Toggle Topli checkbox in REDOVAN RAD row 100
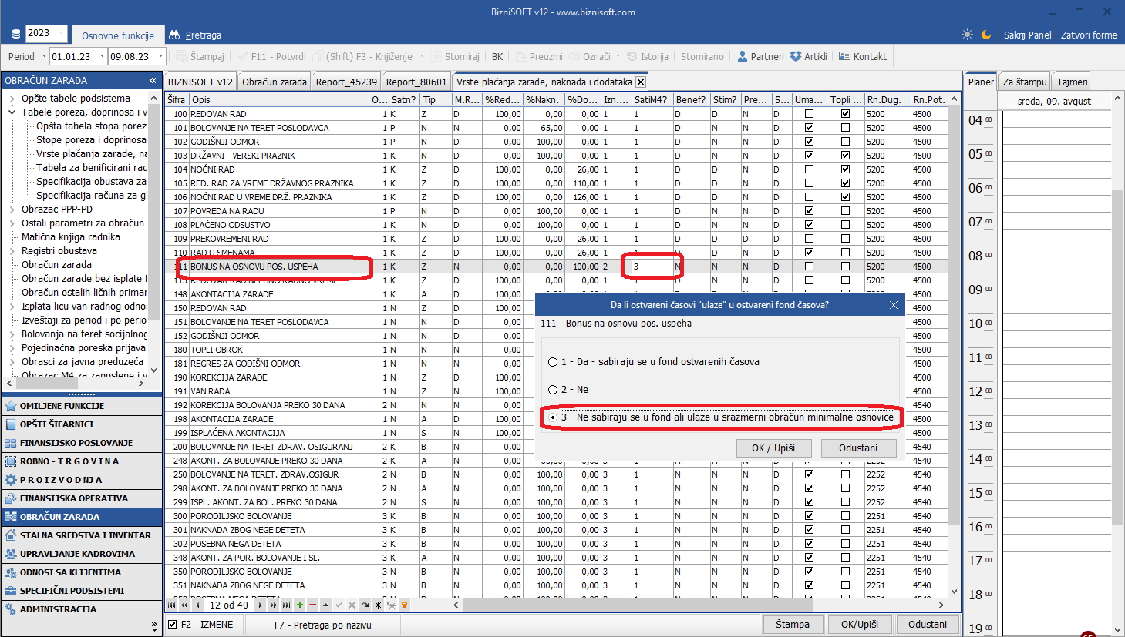Image resolution: width=1125 pixels, height=637 pixels. point(845,114)
